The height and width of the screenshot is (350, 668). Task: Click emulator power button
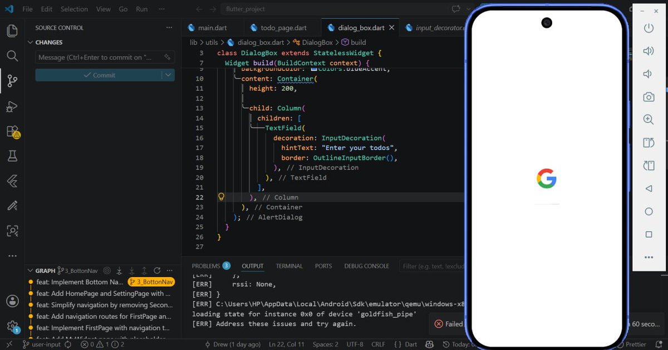(x=649, y=28)
